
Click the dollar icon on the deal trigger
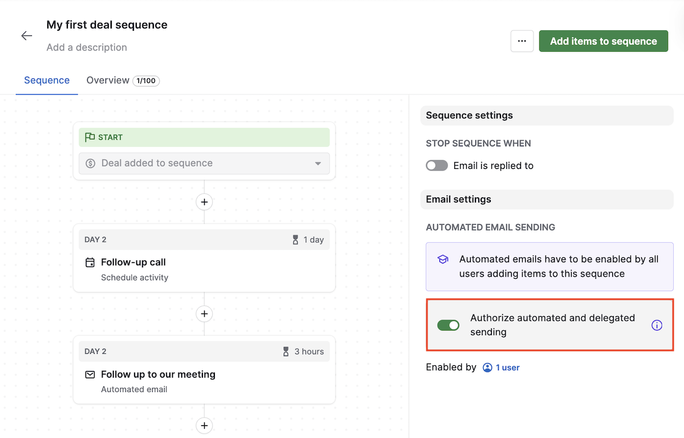[91, 163]
